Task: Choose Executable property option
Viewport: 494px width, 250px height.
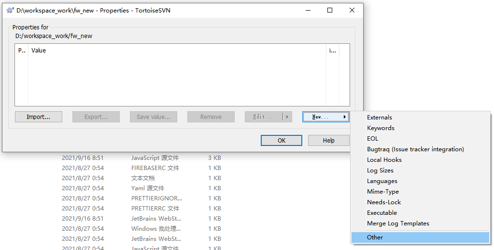Action: pos(420,213)
